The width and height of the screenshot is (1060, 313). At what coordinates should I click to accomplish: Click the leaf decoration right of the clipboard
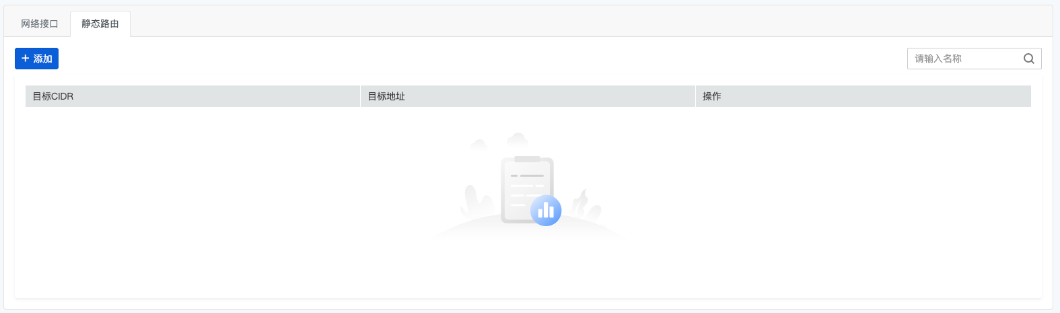(x=586, y=204)
